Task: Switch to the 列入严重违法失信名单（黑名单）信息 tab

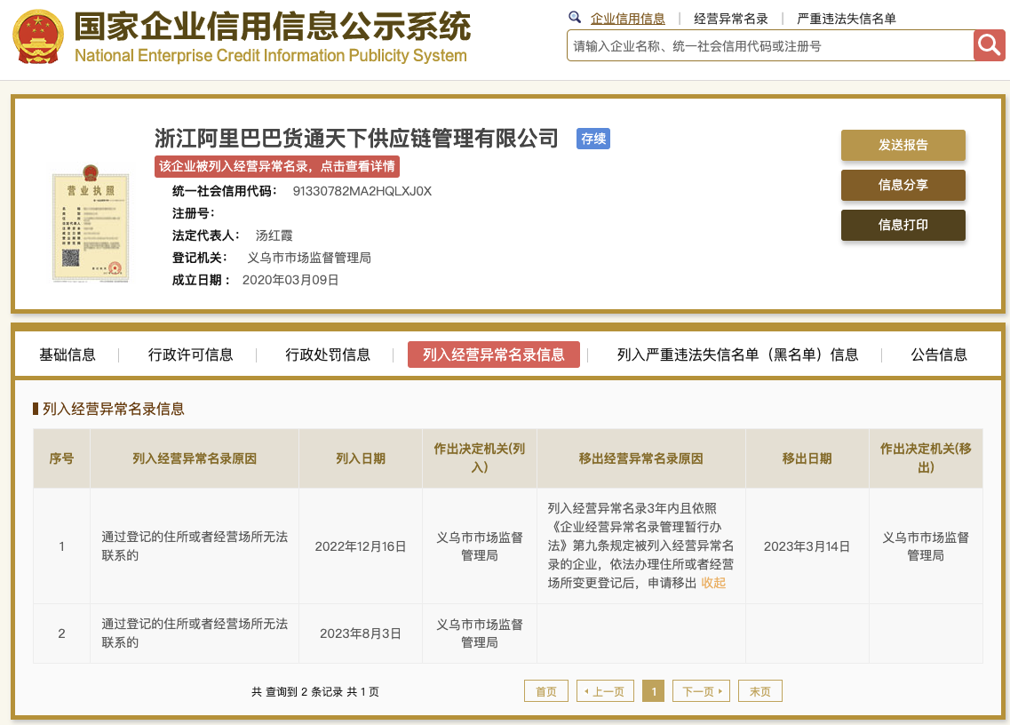Action: pyautogui.click(x=737, y=355)
